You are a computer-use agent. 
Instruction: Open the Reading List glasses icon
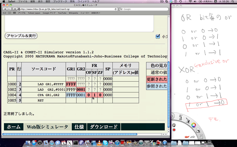(5, 13)
